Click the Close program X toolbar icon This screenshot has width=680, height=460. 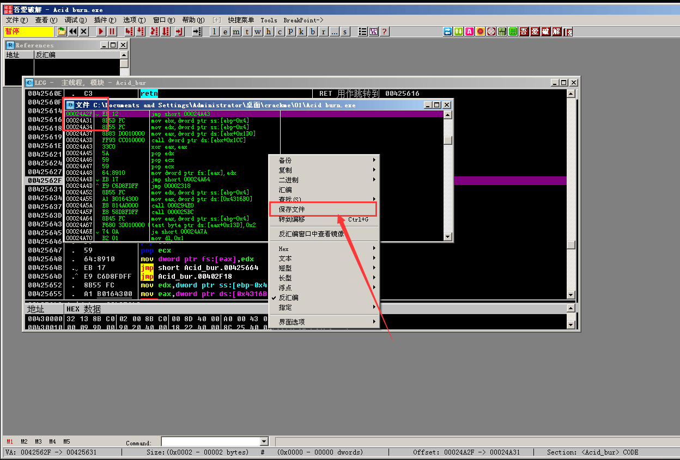pyautogui.click(x=84, y=32)
